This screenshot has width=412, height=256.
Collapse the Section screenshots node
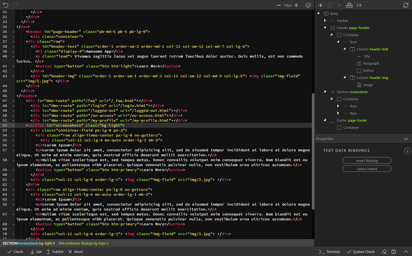tap(325, 91)
